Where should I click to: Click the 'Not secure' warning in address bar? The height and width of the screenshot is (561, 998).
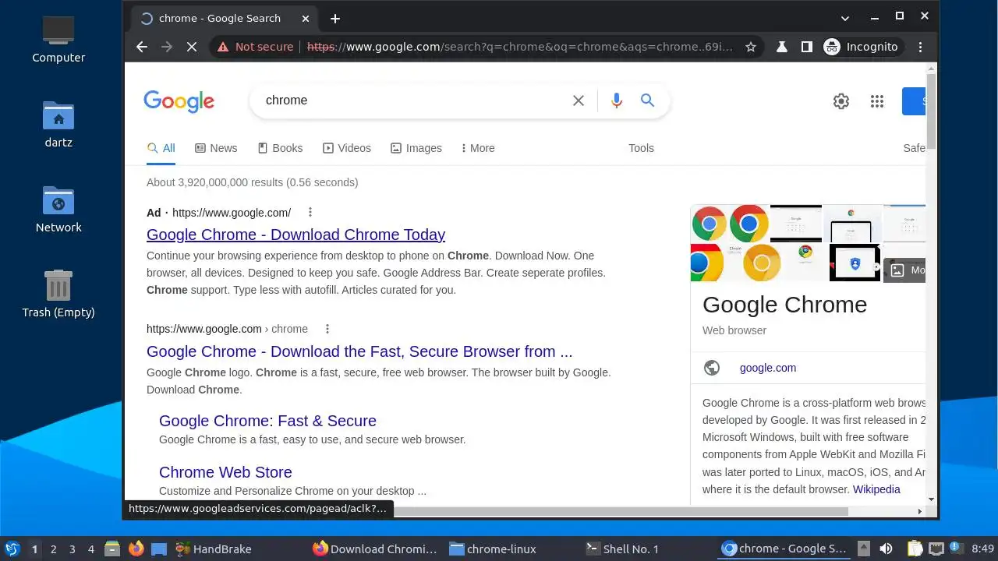click(x=256, y=47)
